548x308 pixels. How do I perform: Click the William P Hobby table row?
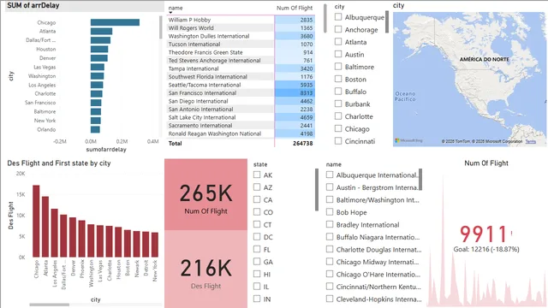tap(241, 20)
